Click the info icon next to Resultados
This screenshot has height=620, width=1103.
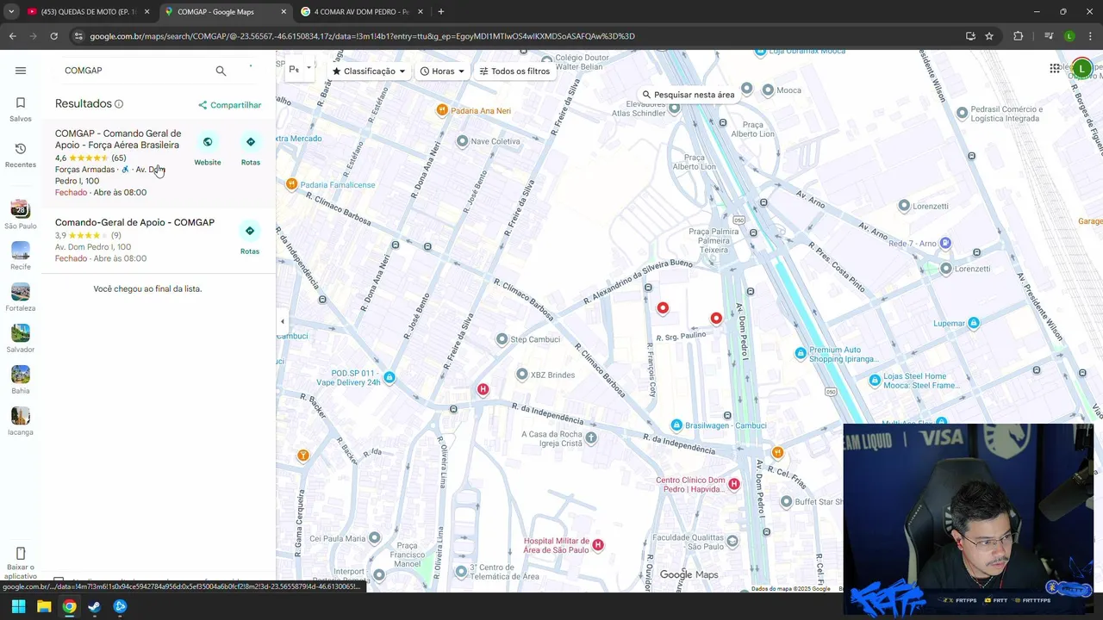[119, 104]
